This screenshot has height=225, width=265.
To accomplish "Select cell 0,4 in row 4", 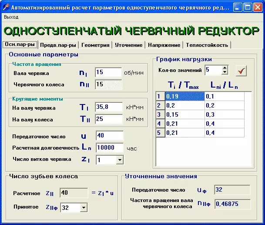I will [x=225, y=124].
